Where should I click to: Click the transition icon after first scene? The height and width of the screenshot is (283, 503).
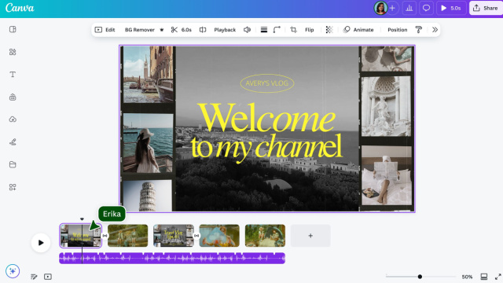[x=105, y=236]
